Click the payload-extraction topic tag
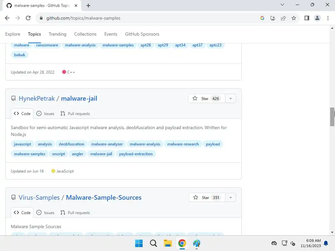This screenshot has height=251, width=335. (136, 154)
